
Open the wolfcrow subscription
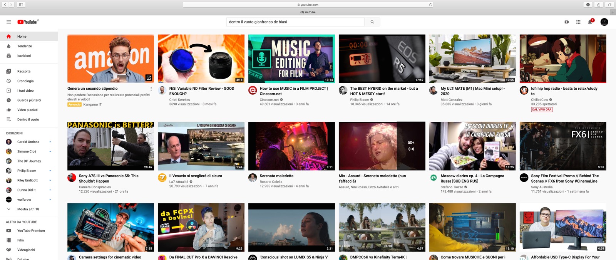click(29, 200)
